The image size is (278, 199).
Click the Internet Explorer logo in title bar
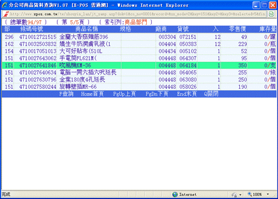(5, 5)
